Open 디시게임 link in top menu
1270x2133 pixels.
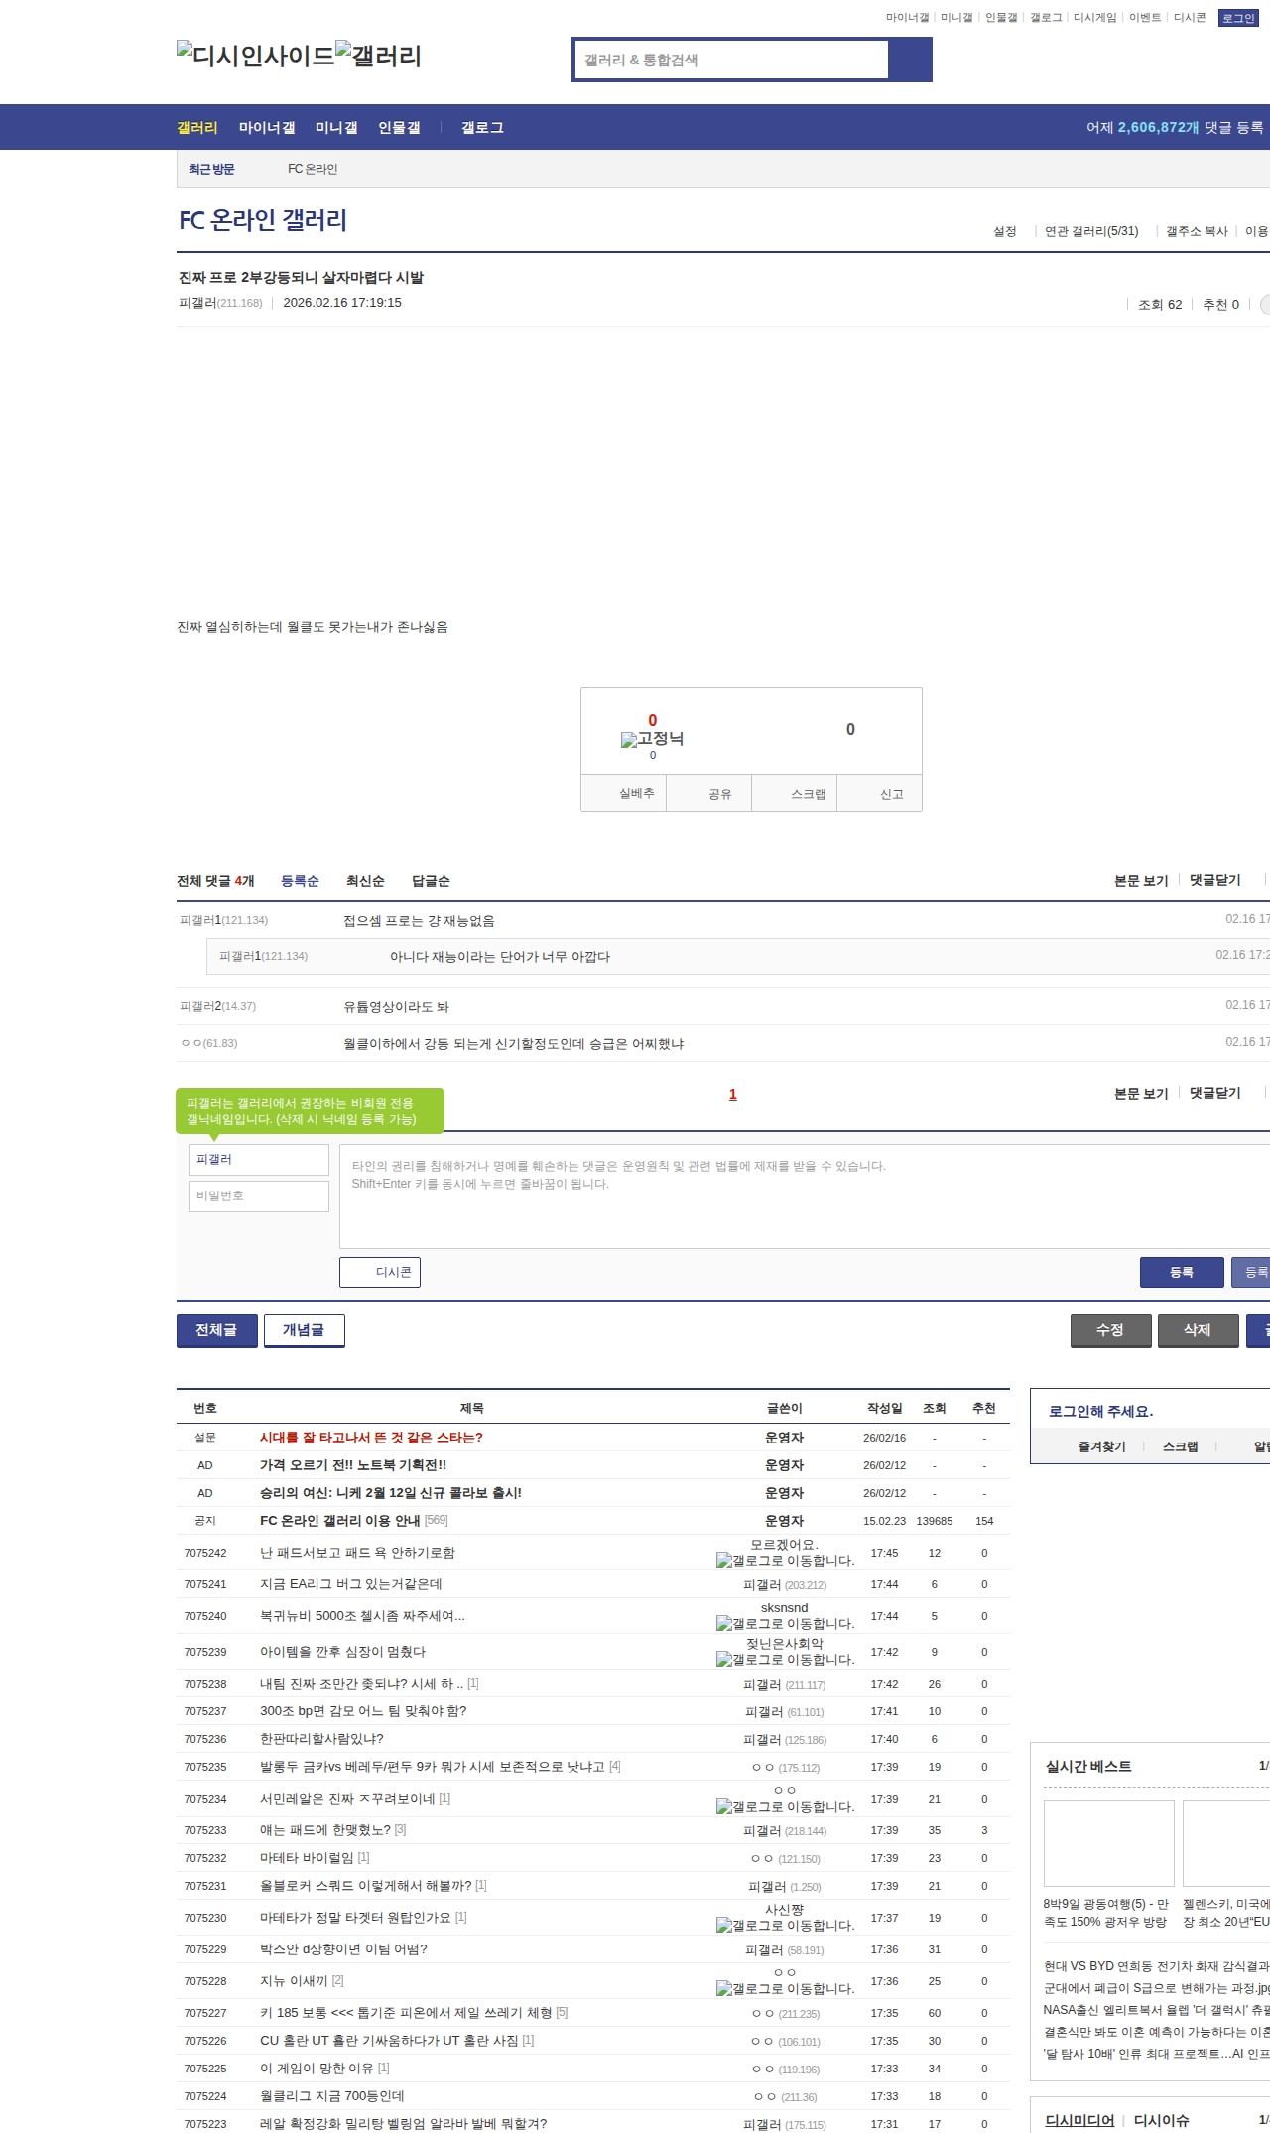(1095, 18)
